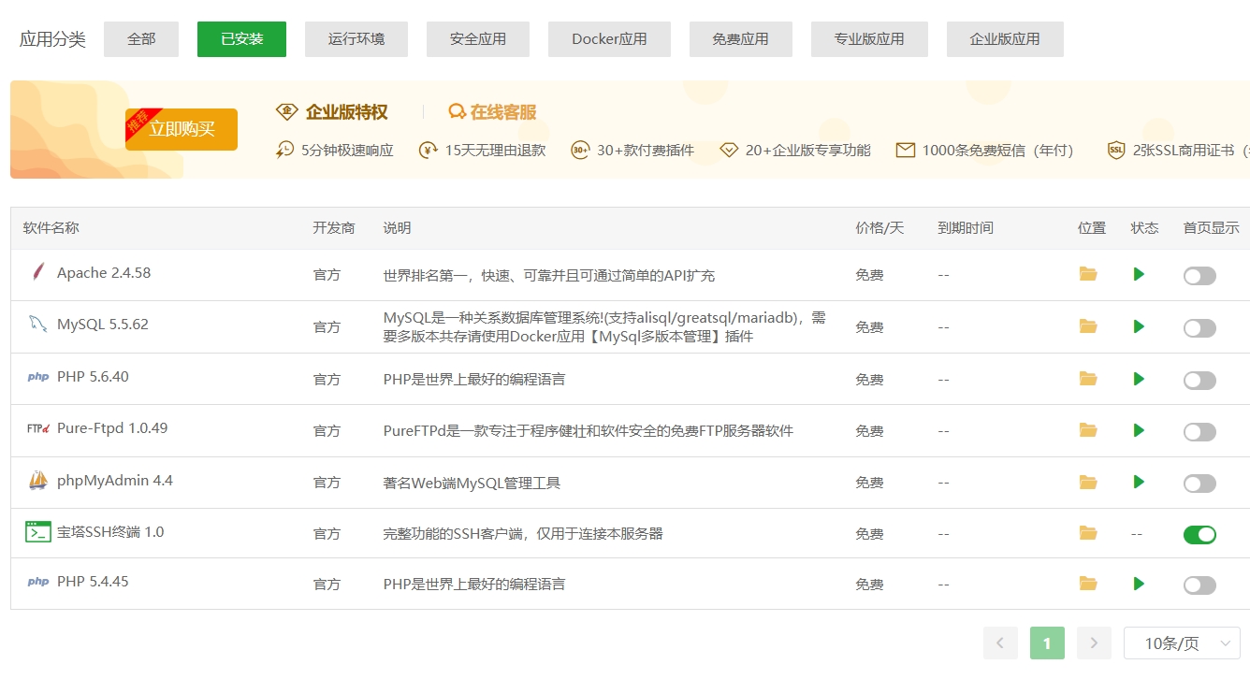Click the 首页显示 column header
This screenshot has height=679, width=1250.
(1211, 228)
